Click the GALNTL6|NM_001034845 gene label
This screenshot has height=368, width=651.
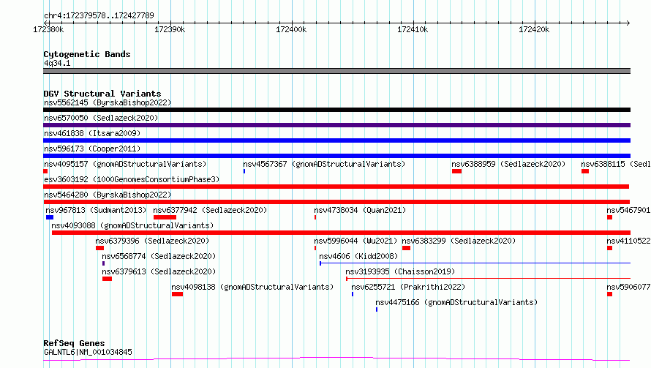(88, 352)
